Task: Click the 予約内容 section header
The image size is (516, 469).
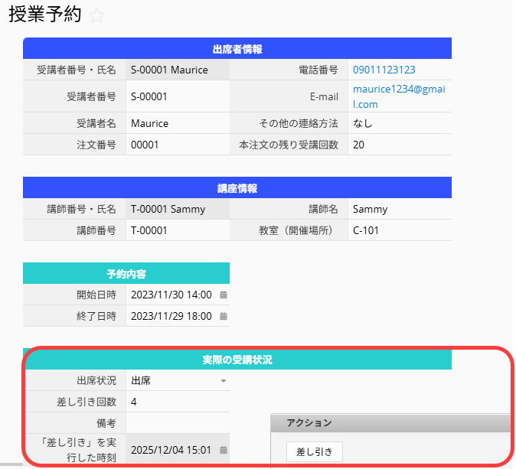Action: [x=126, y=273]
